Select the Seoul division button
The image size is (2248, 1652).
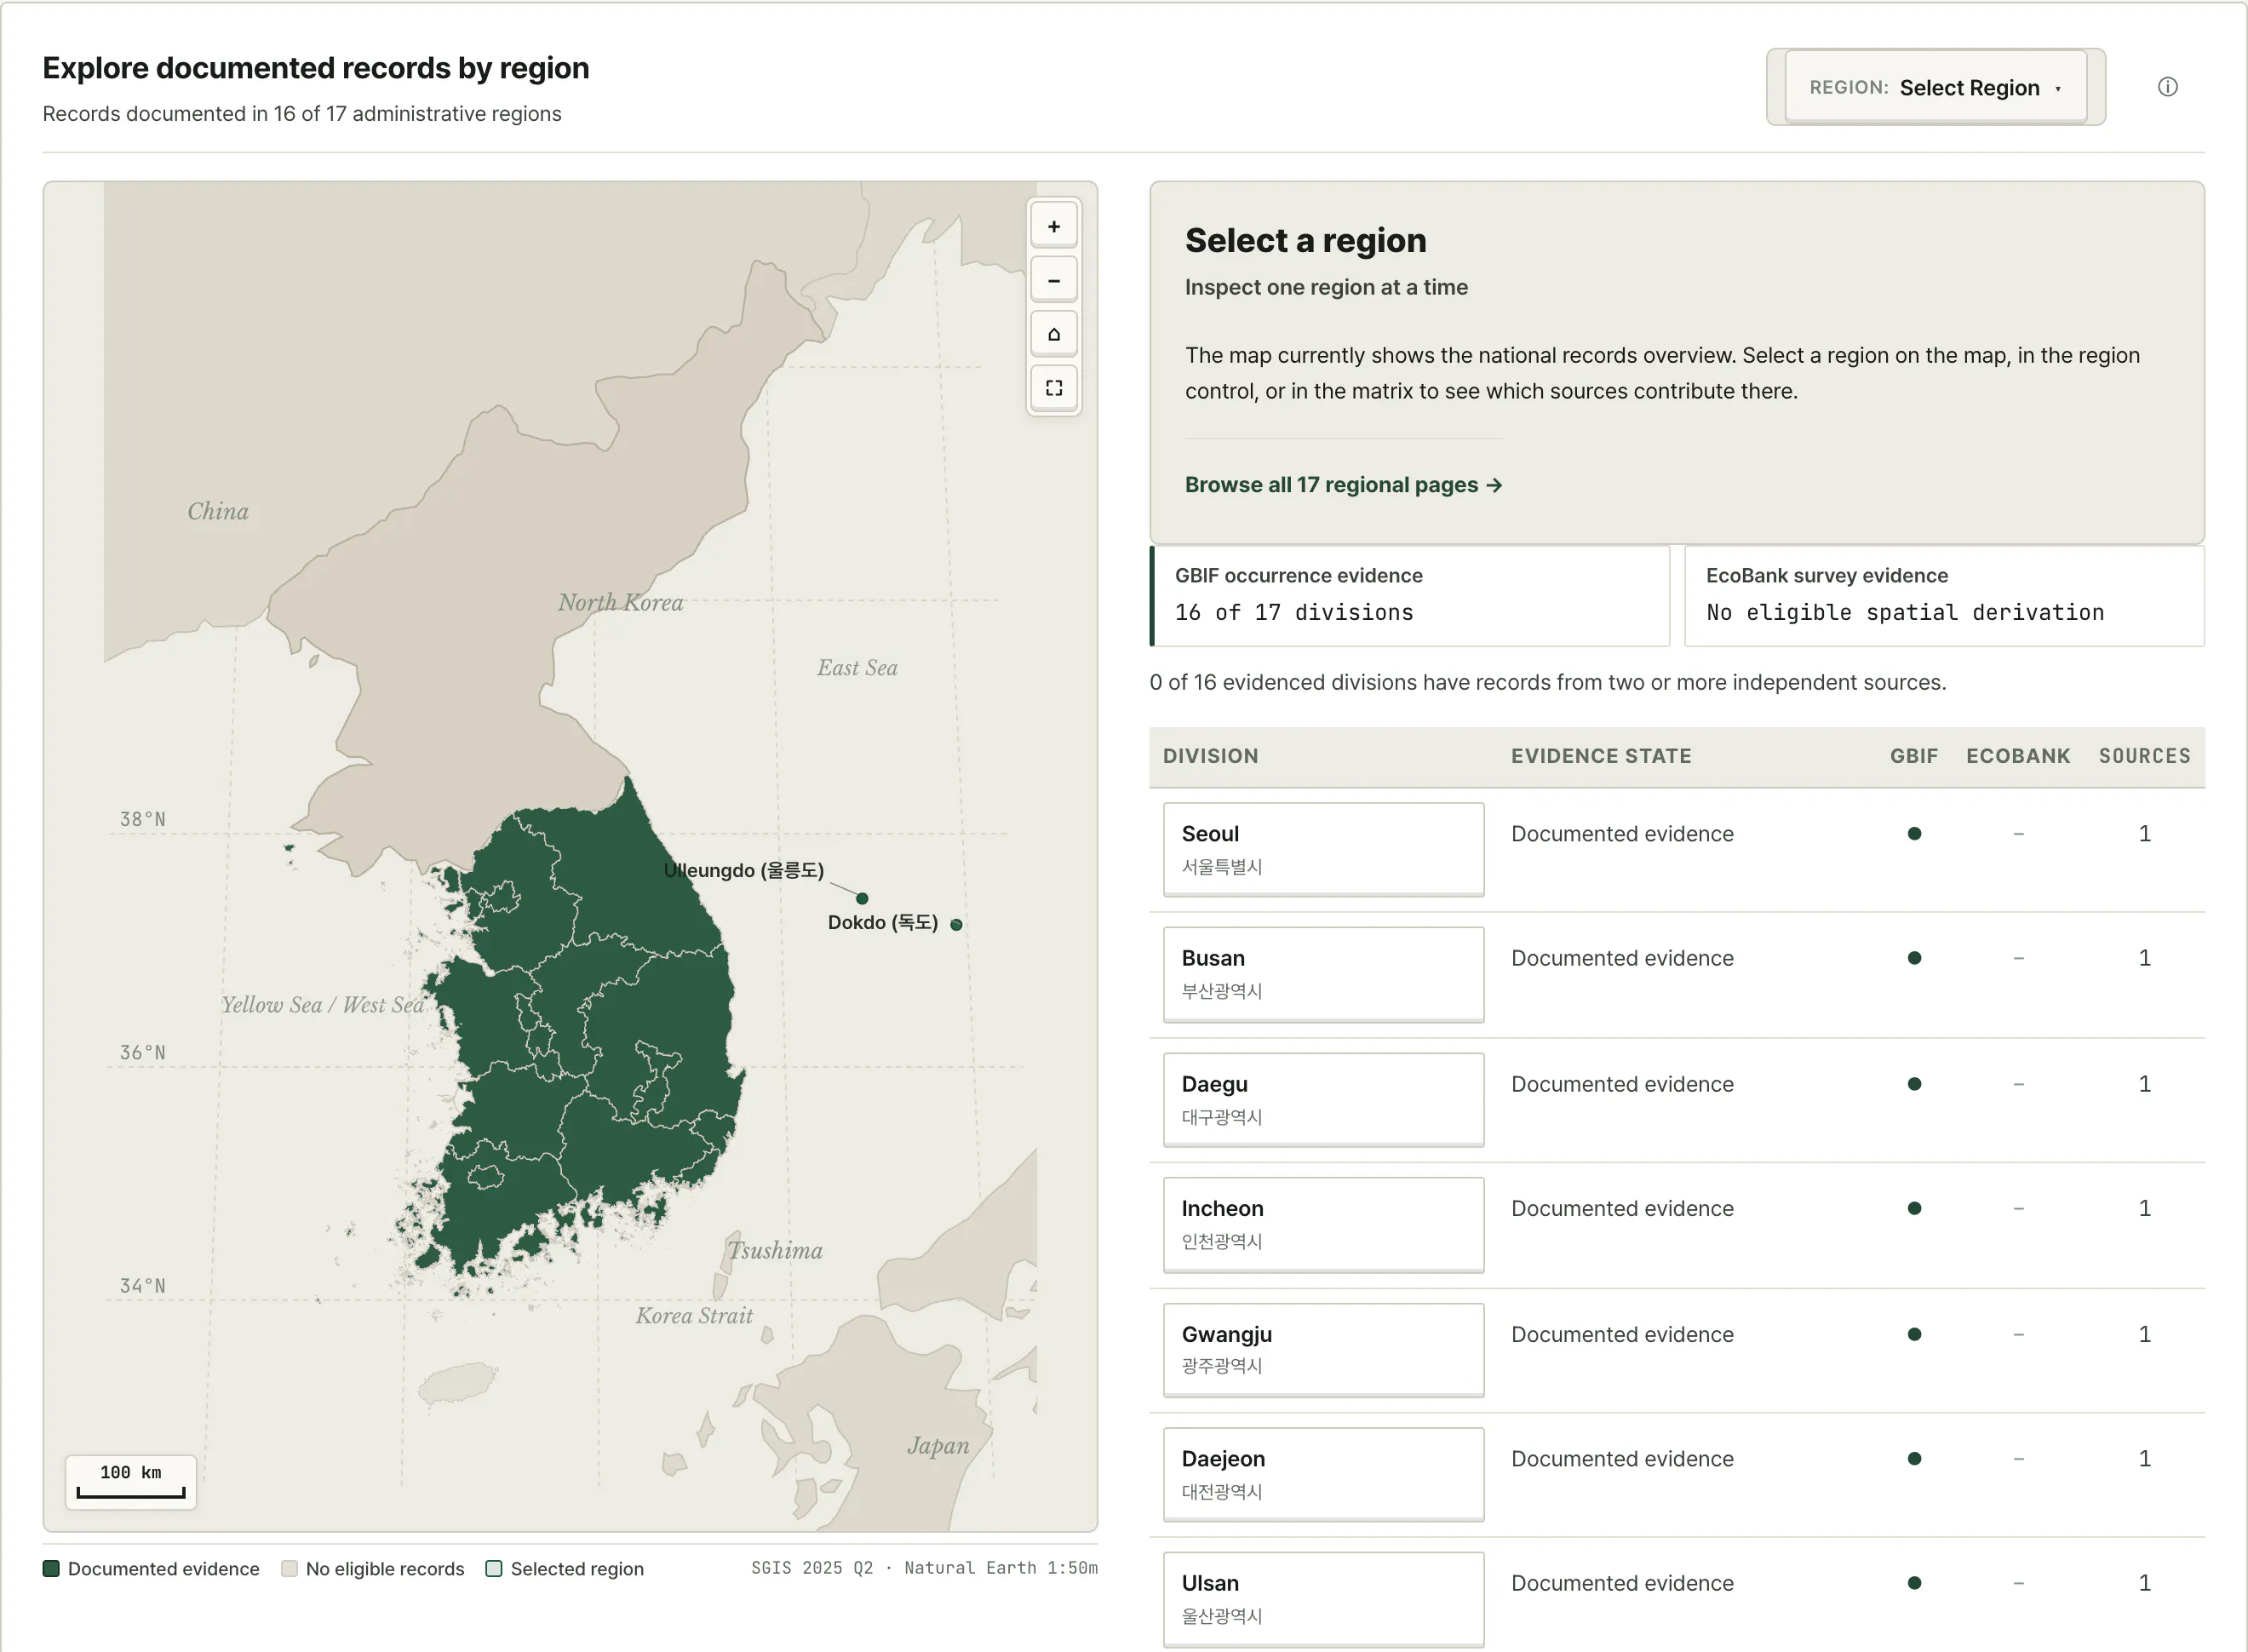pos(1323,849)
